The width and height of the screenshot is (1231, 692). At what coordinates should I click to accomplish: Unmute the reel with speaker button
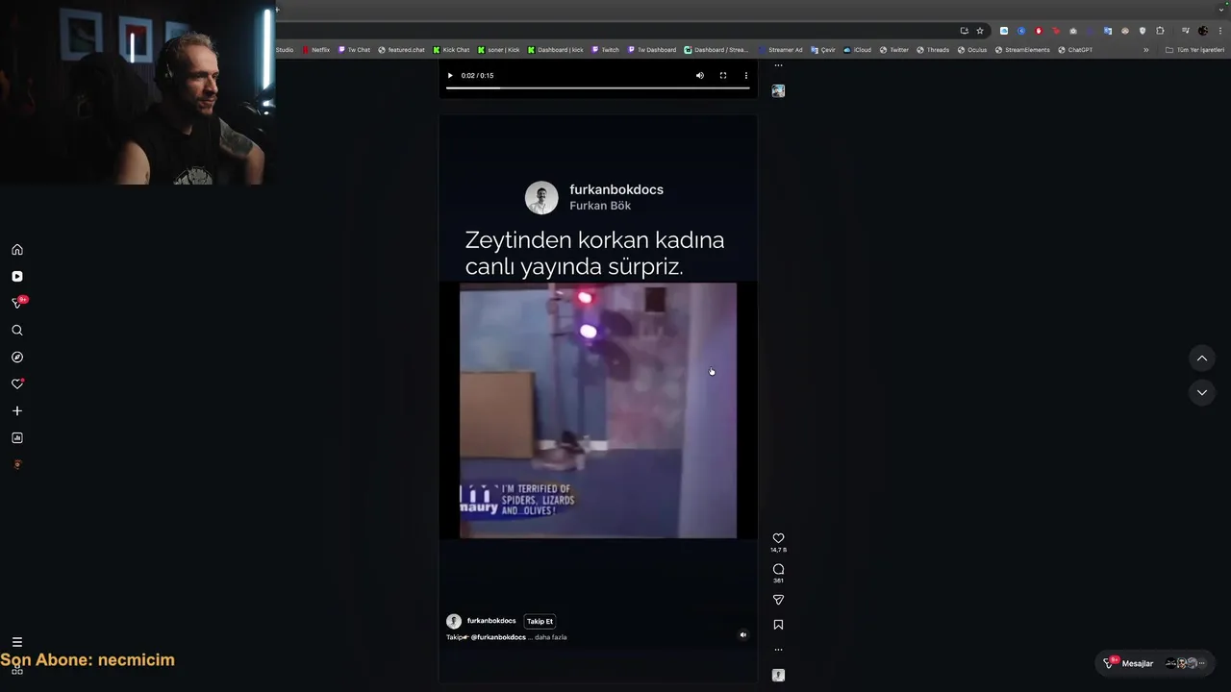(742, 634)
